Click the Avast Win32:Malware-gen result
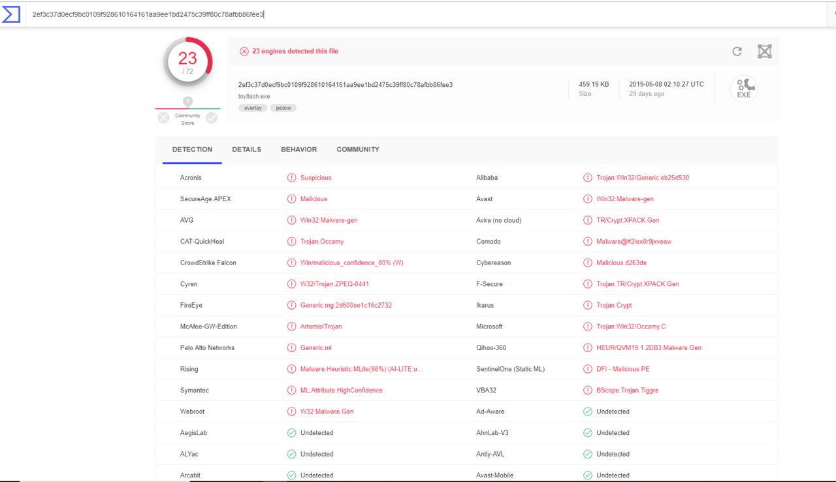The height and width of the screenshot is (482, 836). 625,199
